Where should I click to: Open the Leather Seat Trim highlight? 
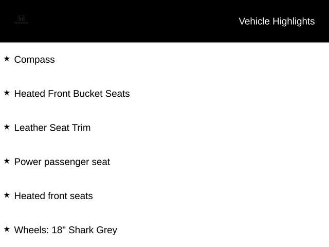(x=52, y=128)
